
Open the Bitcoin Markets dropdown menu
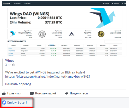[18, 3]
